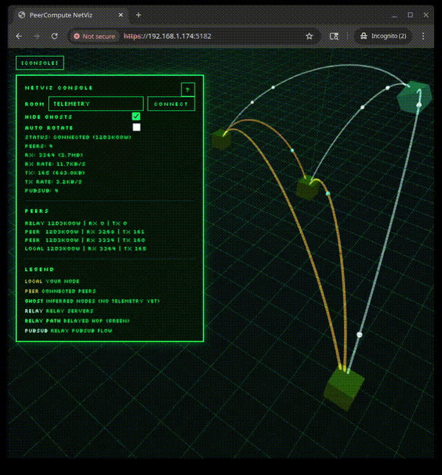Screen dimensions: 442x475
Task: Close the PeerCompute NetViz tab
Action: tap(121, 15)
